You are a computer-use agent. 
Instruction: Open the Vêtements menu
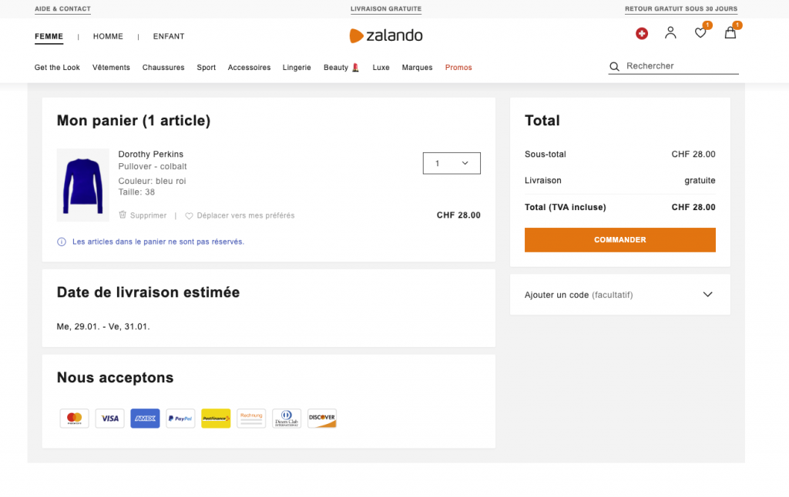pyautogui.click(x=111, y=68)
